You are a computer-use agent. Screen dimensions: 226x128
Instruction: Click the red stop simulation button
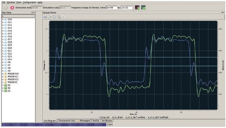(12, 7)
